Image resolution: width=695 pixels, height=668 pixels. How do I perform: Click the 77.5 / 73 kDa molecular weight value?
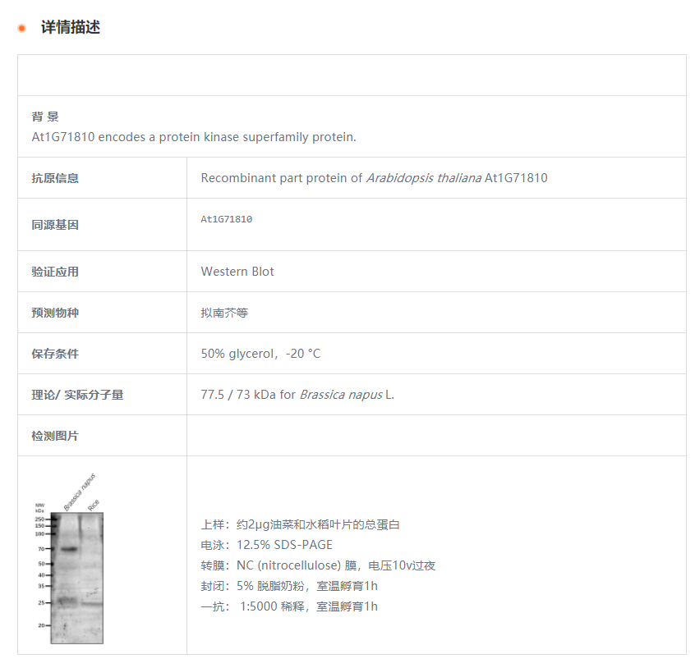pos(297,395)
